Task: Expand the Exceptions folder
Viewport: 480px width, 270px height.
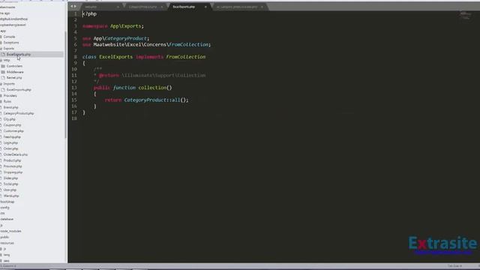Action: tap(11, 43)
